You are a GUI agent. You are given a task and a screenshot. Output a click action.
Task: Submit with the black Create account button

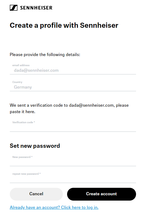click(x=102, y=194)
